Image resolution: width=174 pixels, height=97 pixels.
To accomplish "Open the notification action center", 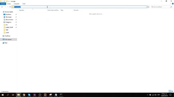I will pos(170,95).
